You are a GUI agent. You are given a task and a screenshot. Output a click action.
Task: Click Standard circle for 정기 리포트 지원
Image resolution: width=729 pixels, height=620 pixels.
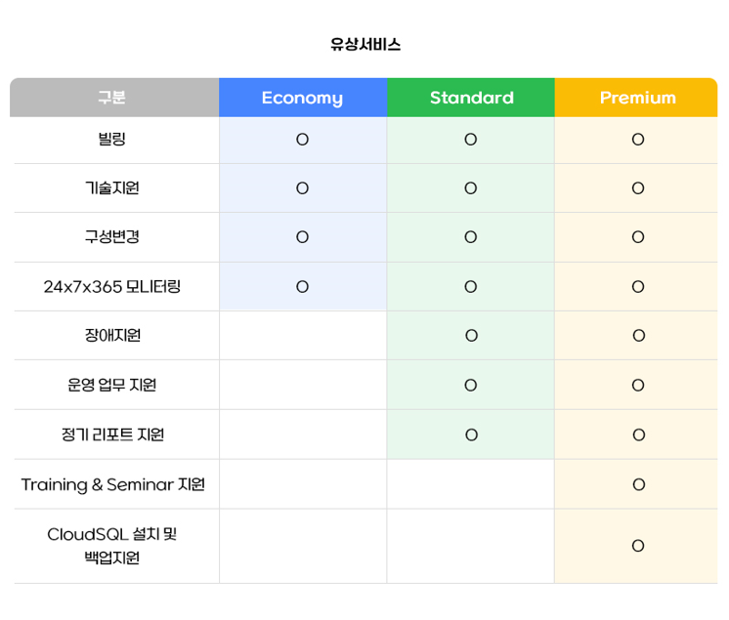click(471, 434)
